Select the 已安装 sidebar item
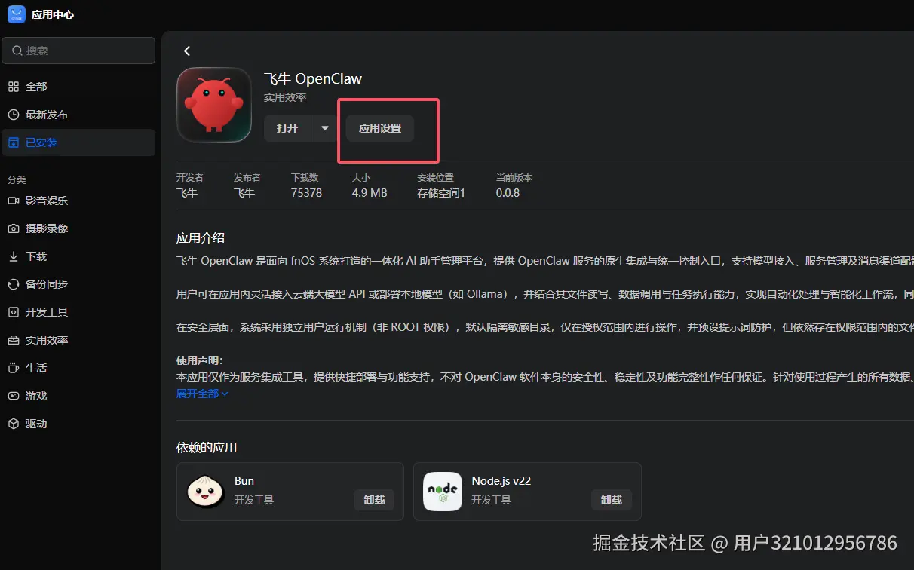 (x=78, y=142)
